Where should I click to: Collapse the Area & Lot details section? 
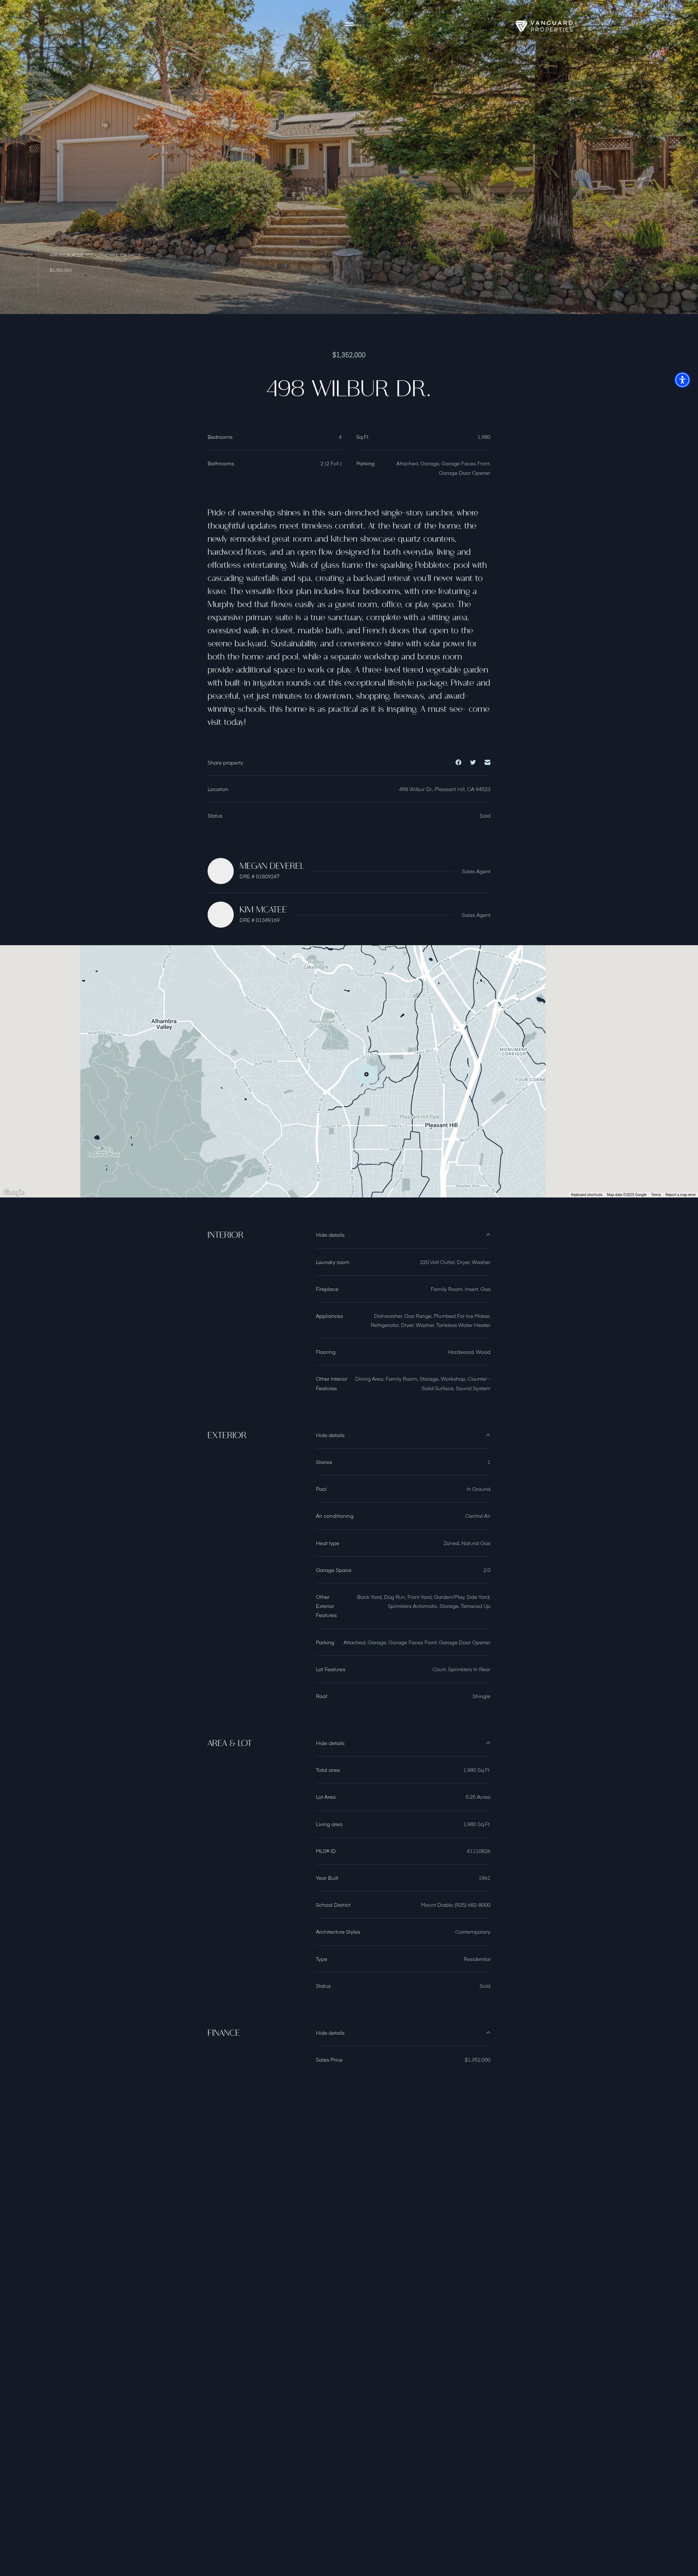[x=488, y=1743]
